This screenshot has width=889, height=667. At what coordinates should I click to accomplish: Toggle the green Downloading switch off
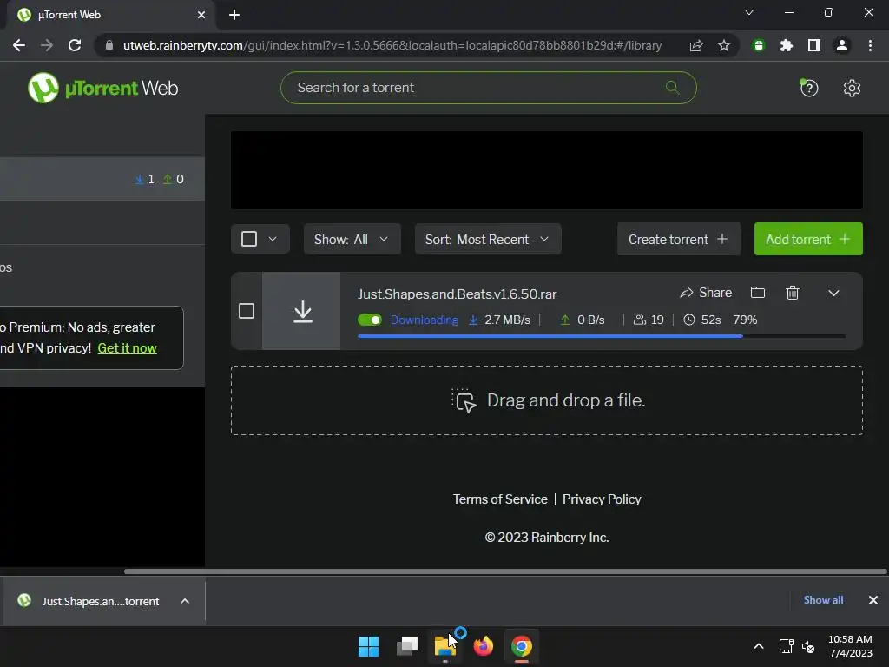click(370, 320)
